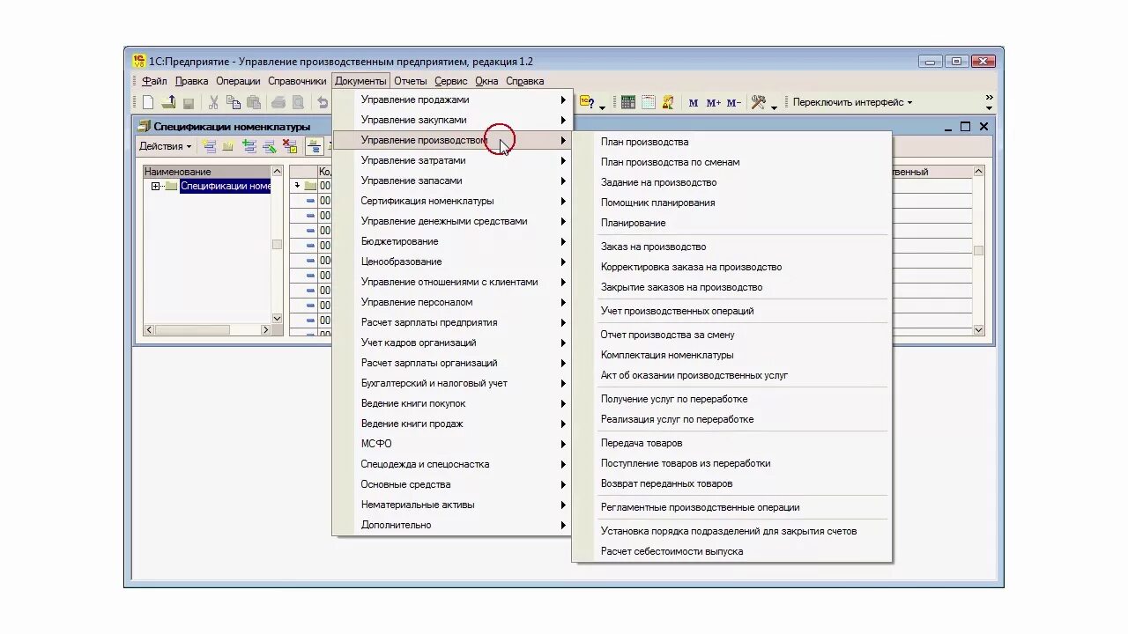
Task: Open the calculator toolbar icon
Action: click(627, 102)
